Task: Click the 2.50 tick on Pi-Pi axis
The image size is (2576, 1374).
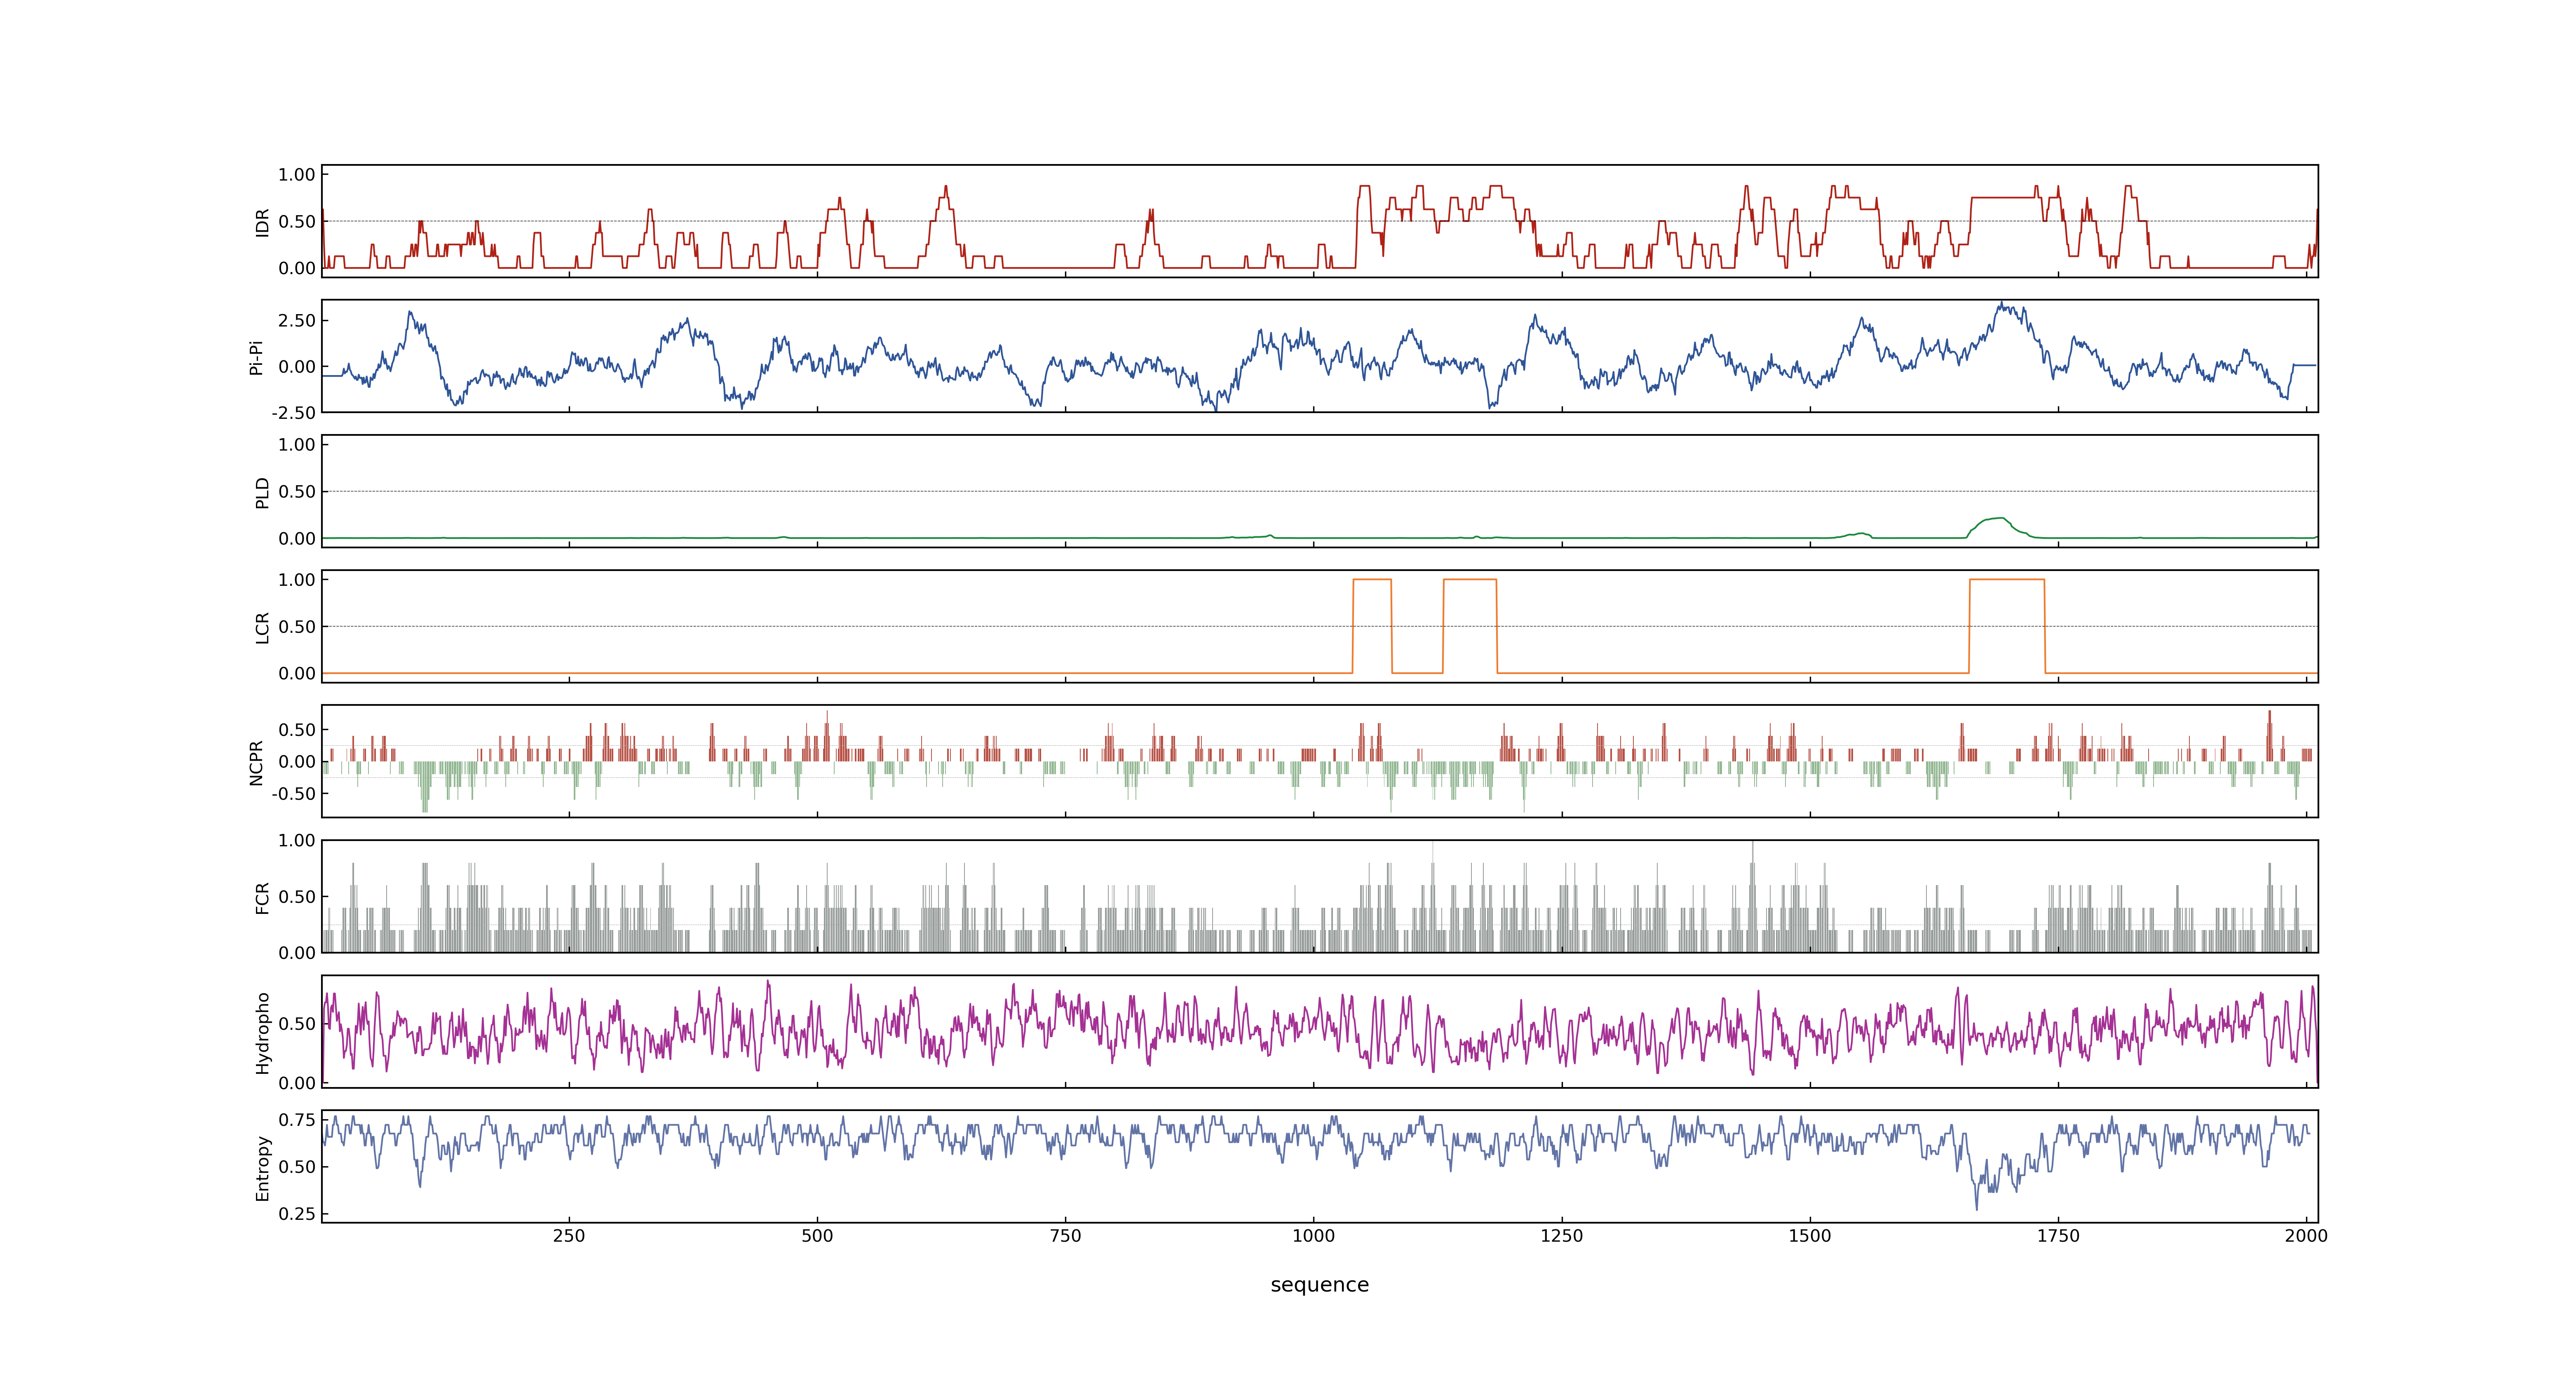Action: [297, 321]
